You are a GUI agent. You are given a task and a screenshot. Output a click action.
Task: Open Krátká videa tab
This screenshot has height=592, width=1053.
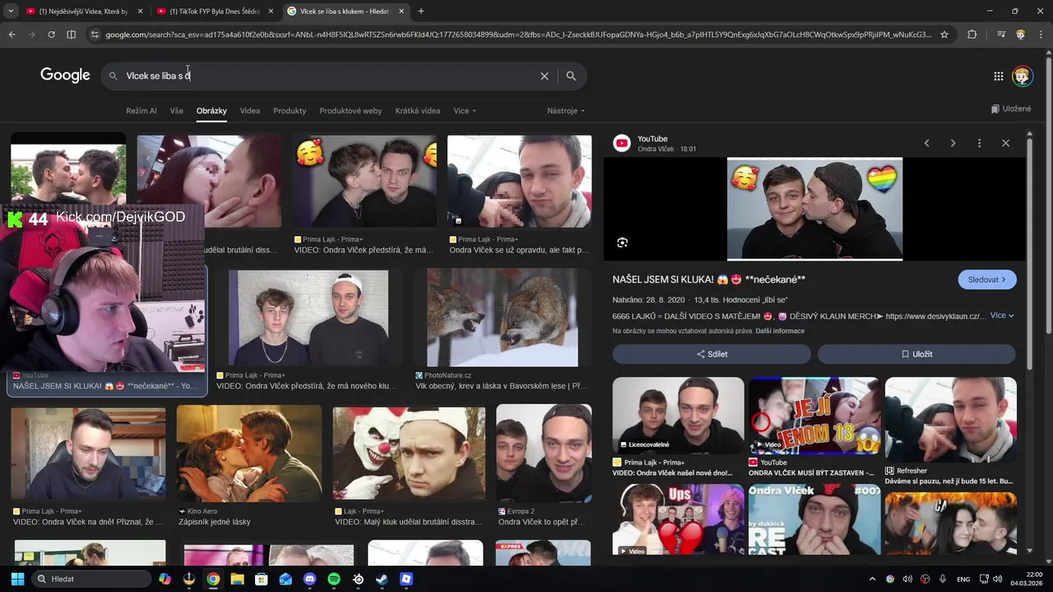pos(418,111)
